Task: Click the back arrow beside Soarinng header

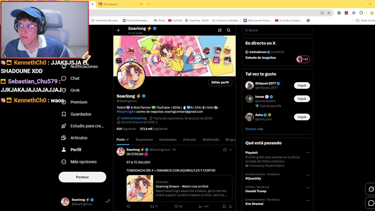Action: 119,30
